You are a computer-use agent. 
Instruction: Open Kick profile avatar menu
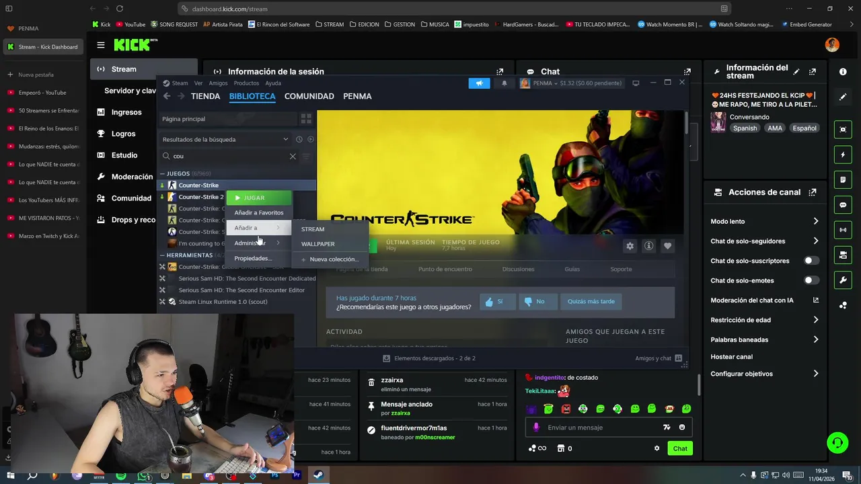tap(832, 45)
